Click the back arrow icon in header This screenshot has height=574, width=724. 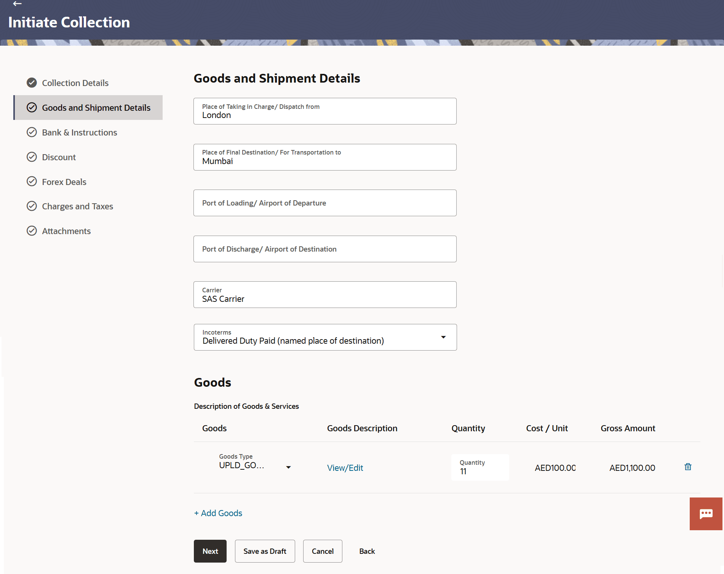[17, 4]
